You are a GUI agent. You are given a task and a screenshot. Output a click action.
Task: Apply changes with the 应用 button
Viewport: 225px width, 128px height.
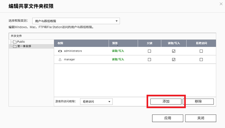[167, 118]
